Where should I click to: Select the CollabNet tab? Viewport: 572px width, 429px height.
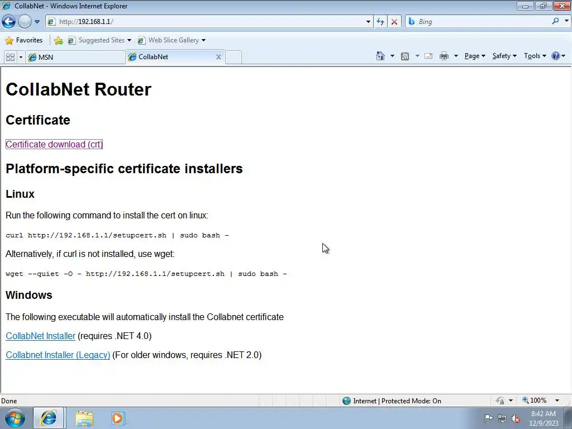171,57
